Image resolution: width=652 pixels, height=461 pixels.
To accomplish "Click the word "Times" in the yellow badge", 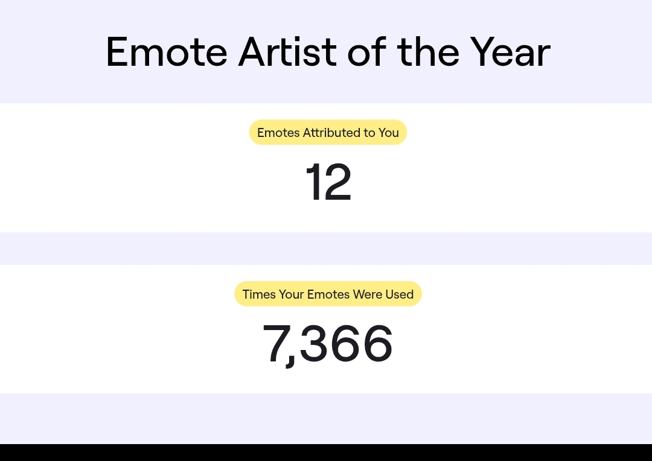I will tap(259, 294).
